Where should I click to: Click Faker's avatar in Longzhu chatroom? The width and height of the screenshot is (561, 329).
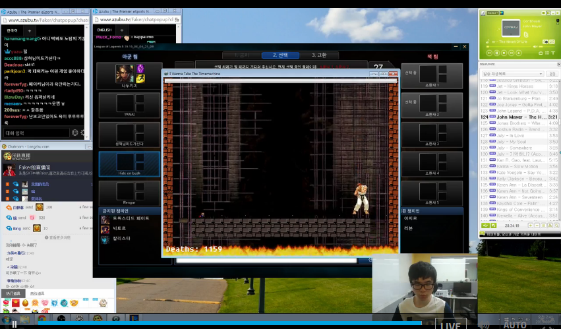pos(9,170)
